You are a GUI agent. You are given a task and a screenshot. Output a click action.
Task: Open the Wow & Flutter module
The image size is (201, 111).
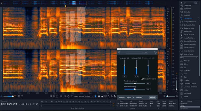[x=189, y=54]
